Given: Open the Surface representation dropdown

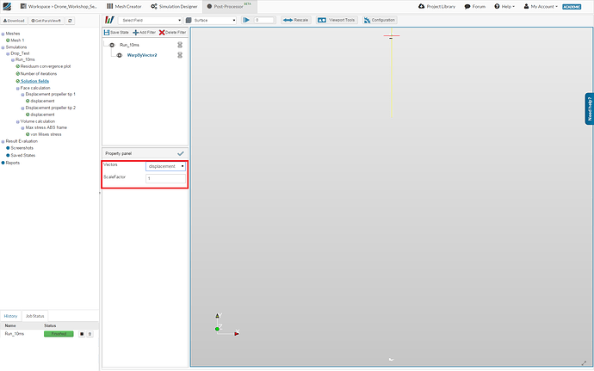Looking at the screenshot, I should click(211, 20).
